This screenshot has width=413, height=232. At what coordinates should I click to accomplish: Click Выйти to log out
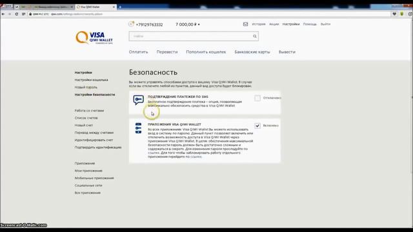(325, 24)
